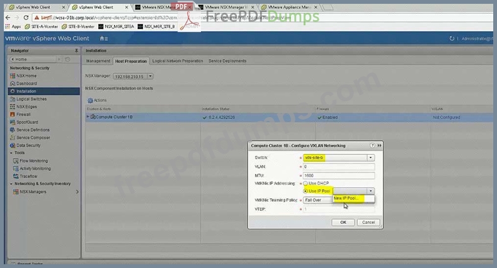The image size is (497, 268).
Task: Switch to Logical Network Preparation tab
Action: (x=178, y=61)
